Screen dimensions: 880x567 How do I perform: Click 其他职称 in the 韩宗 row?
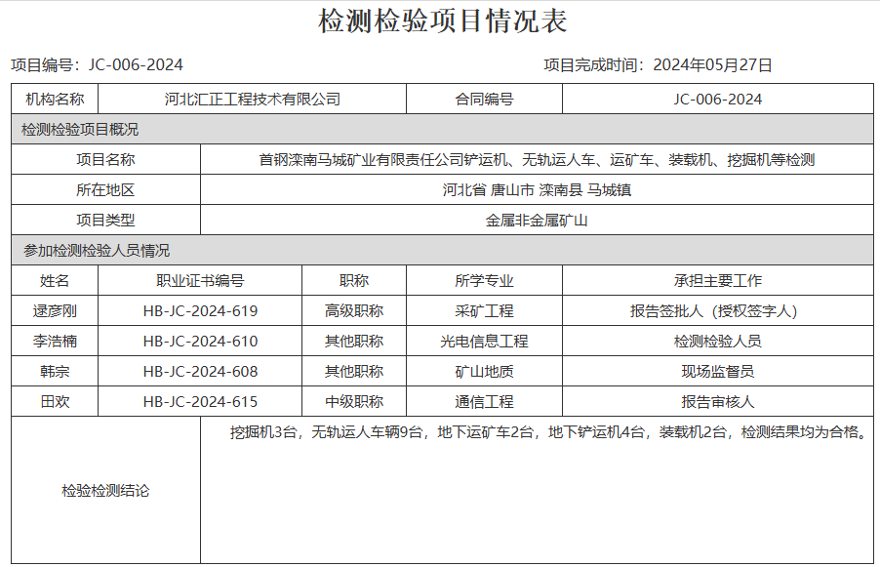point(354,372)
